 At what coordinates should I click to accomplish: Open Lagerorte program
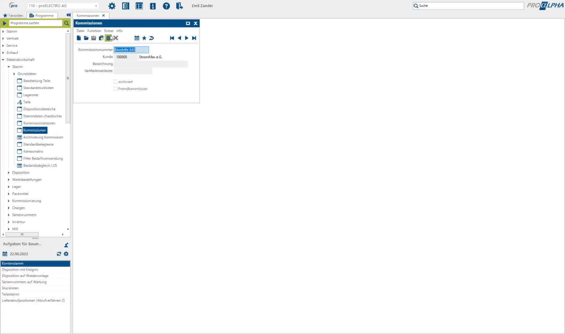coord(31,95)
